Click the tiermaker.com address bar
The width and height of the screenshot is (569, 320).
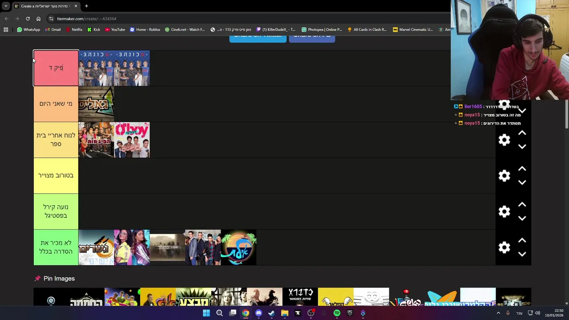coord(249,19)
